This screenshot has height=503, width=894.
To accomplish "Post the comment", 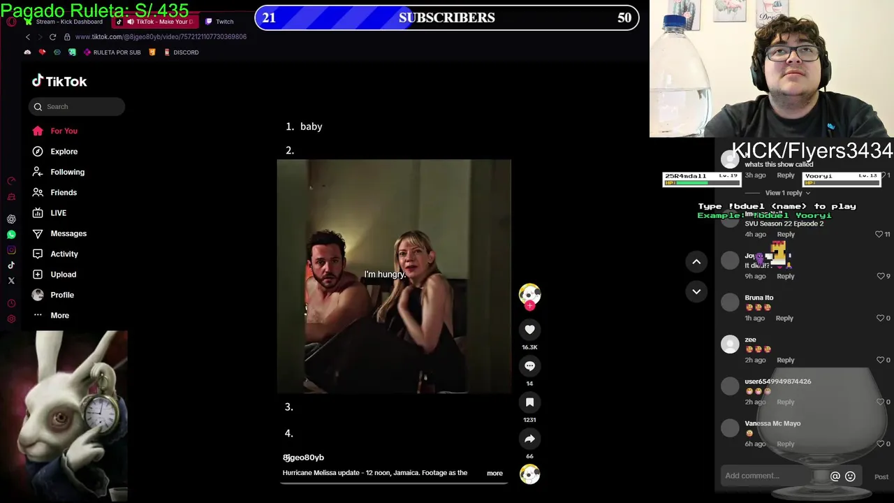I will click(881, 476).
